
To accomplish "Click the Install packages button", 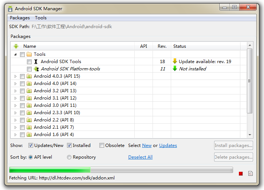I will [233, 145].
